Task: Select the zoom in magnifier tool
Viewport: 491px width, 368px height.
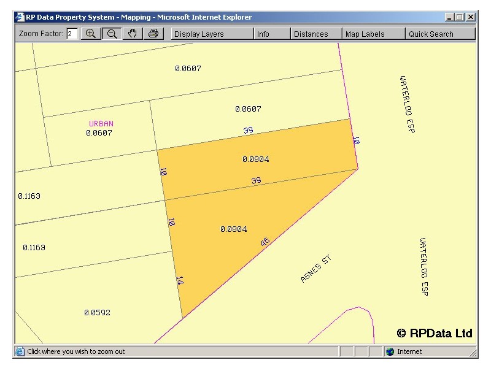Action: [x=91, y=34]
